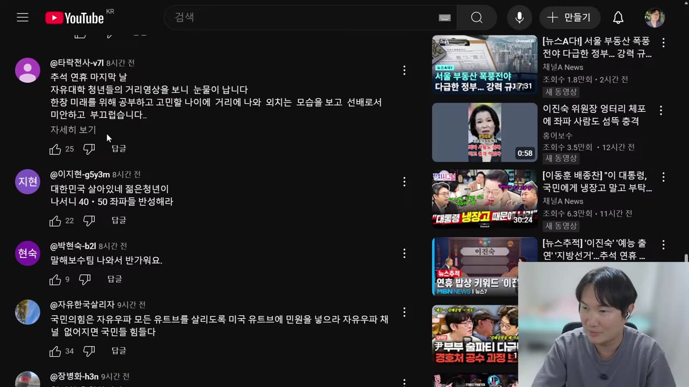Open more options for 이진숙 위원장 video
The height and width of the screenshot is (387, 689).
point(661,110)
